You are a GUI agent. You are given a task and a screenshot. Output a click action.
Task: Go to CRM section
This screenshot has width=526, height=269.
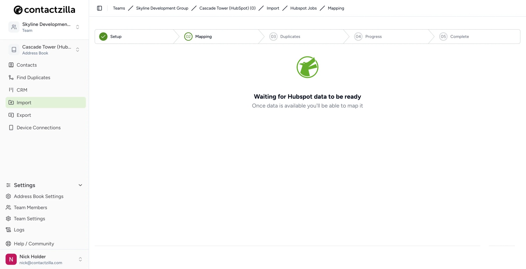tap(46, 90)
